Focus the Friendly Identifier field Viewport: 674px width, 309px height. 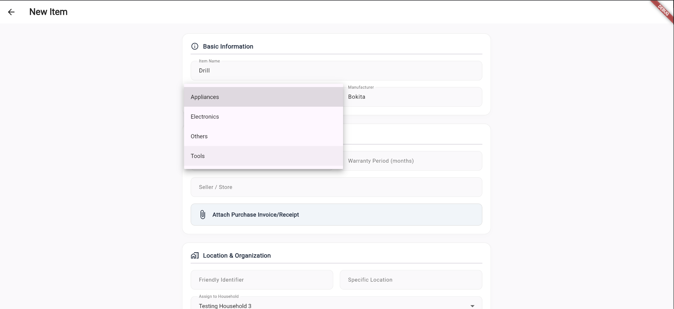tap(262, 280)
